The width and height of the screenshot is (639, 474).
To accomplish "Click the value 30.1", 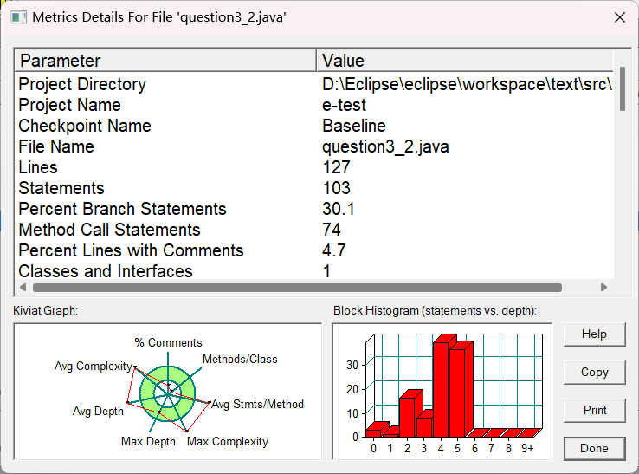I will (339, 209).
